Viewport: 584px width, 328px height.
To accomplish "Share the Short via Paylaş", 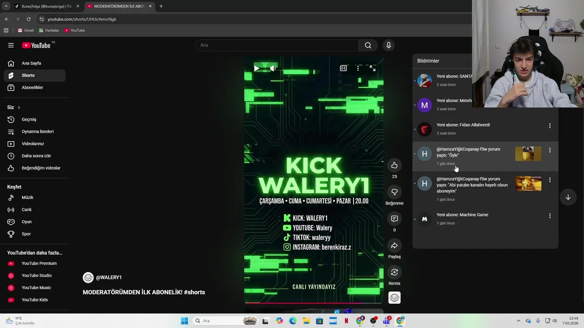I will 394,246.
